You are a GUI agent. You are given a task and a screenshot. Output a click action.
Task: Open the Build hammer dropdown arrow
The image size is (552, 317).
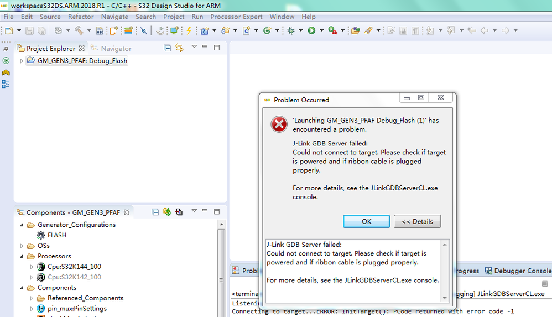pos(89,30)
